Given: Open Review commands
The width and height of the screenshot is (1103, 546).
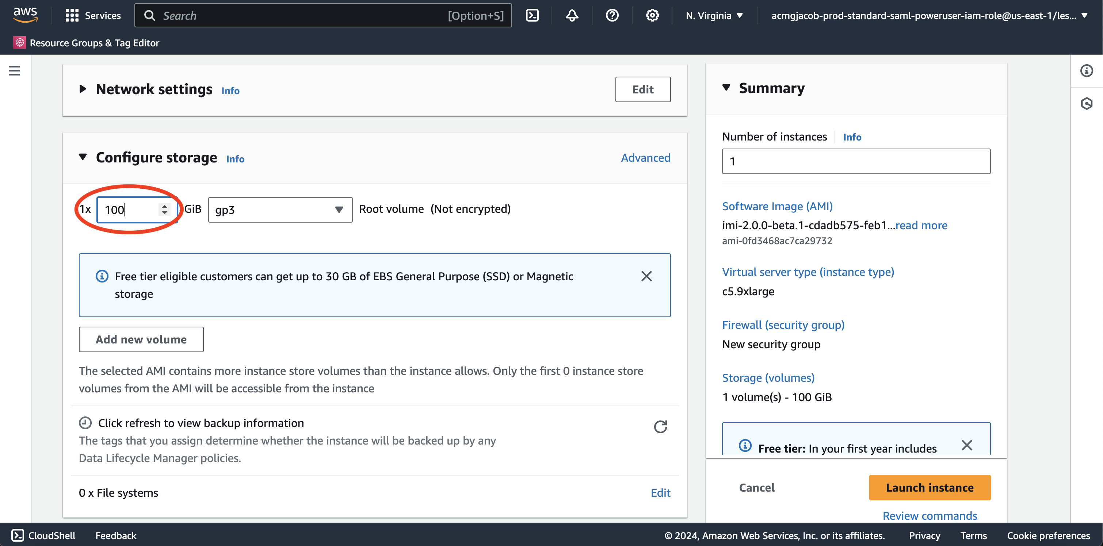Looking at the screenshot, I should click(x=930, y=516).
